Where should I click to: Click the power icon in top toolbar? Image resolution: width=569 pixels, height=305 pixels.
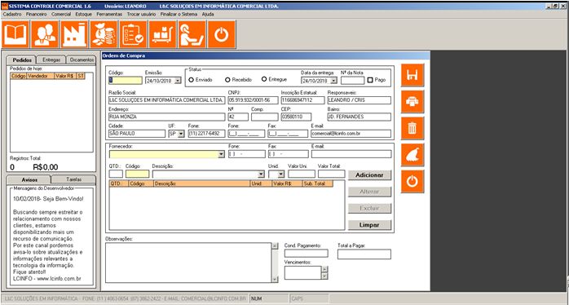[x=222, y=34]
